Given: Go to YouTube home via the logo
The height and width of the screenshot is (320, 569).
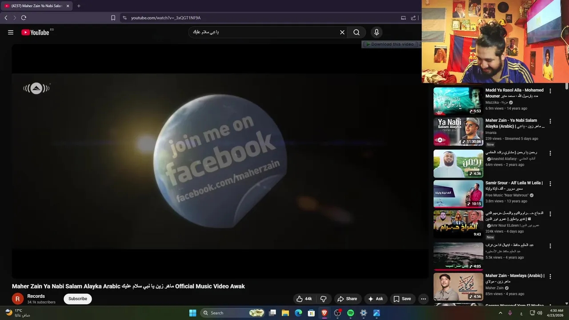Looking at the screenshot, I should 35,32.
